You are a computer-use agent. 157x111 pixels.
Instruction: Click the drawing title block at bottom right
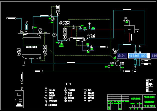click(x=131, y=102)
